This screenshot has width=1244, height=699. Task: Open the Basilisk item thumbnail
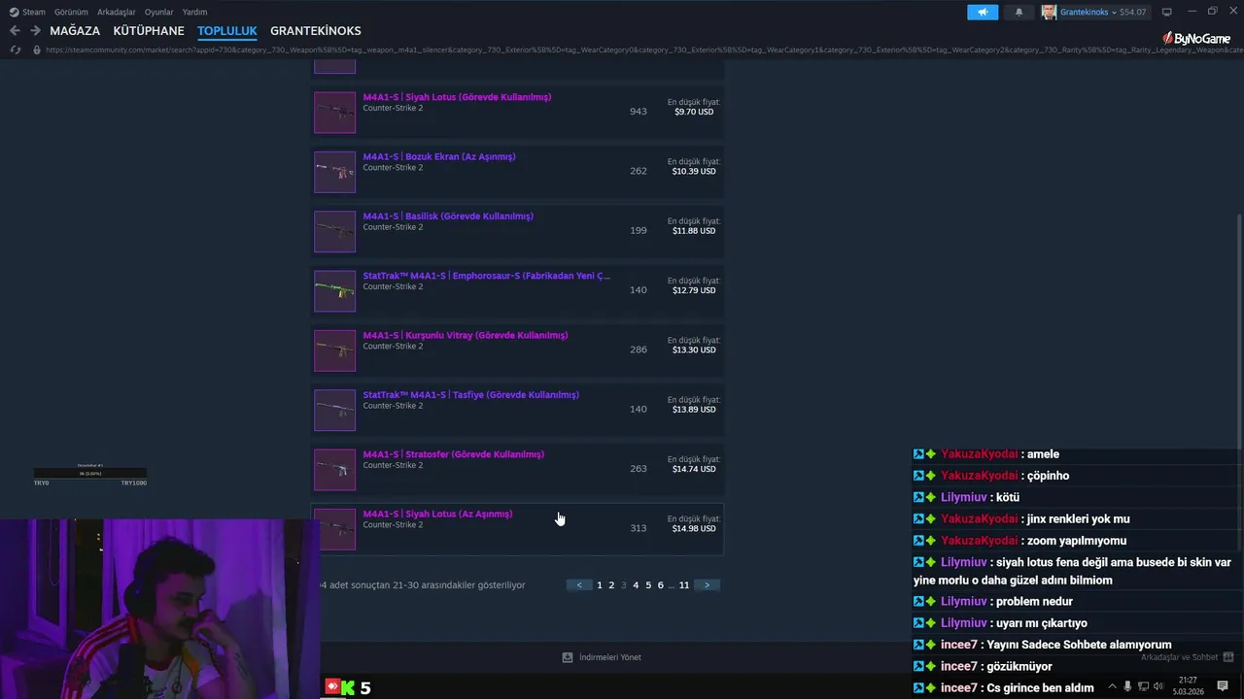click(334, 232)
